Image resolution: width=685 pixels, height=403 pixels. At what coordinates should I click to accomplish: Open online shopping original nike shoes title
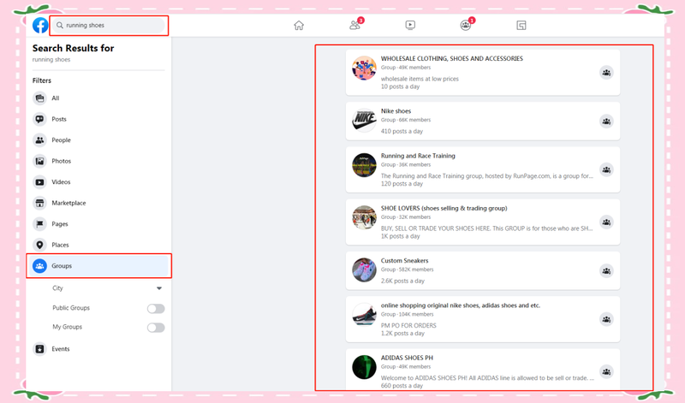point(461,305)
